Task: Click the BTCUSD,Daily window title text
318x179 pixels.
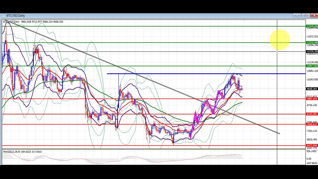Action: [x=16, y=16]
